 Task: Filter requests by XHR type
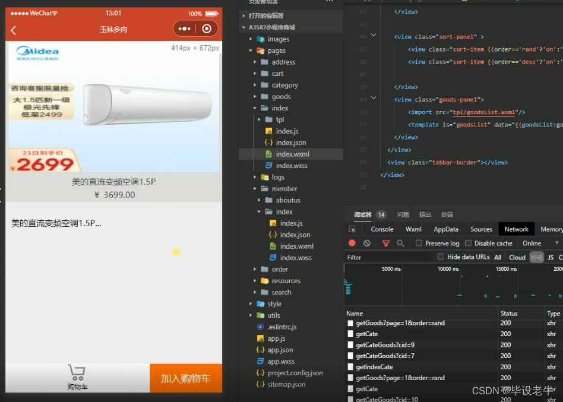point(536,257)
